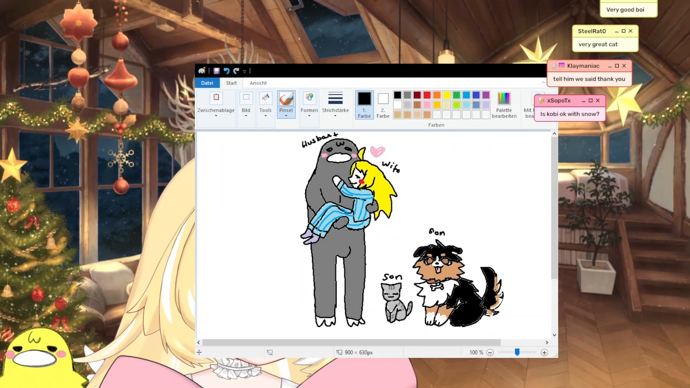Click the selection size icon in status bar
Viewport: 690px width, 388px height.
[x=270, y=352]
